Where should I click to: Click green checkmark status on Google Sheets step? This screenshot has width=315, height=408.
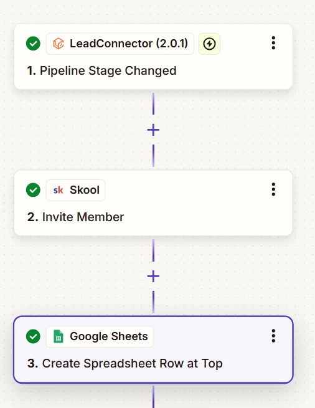(33, 336)
